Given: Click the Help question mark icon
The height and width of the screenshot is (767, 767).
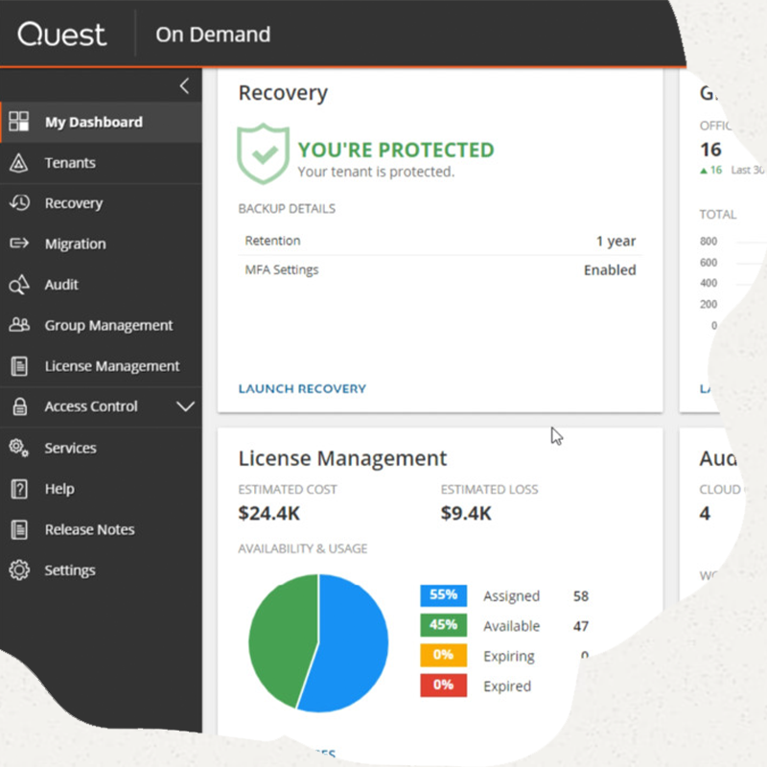Looking at the screenshot, I should [x=19, y=489].
